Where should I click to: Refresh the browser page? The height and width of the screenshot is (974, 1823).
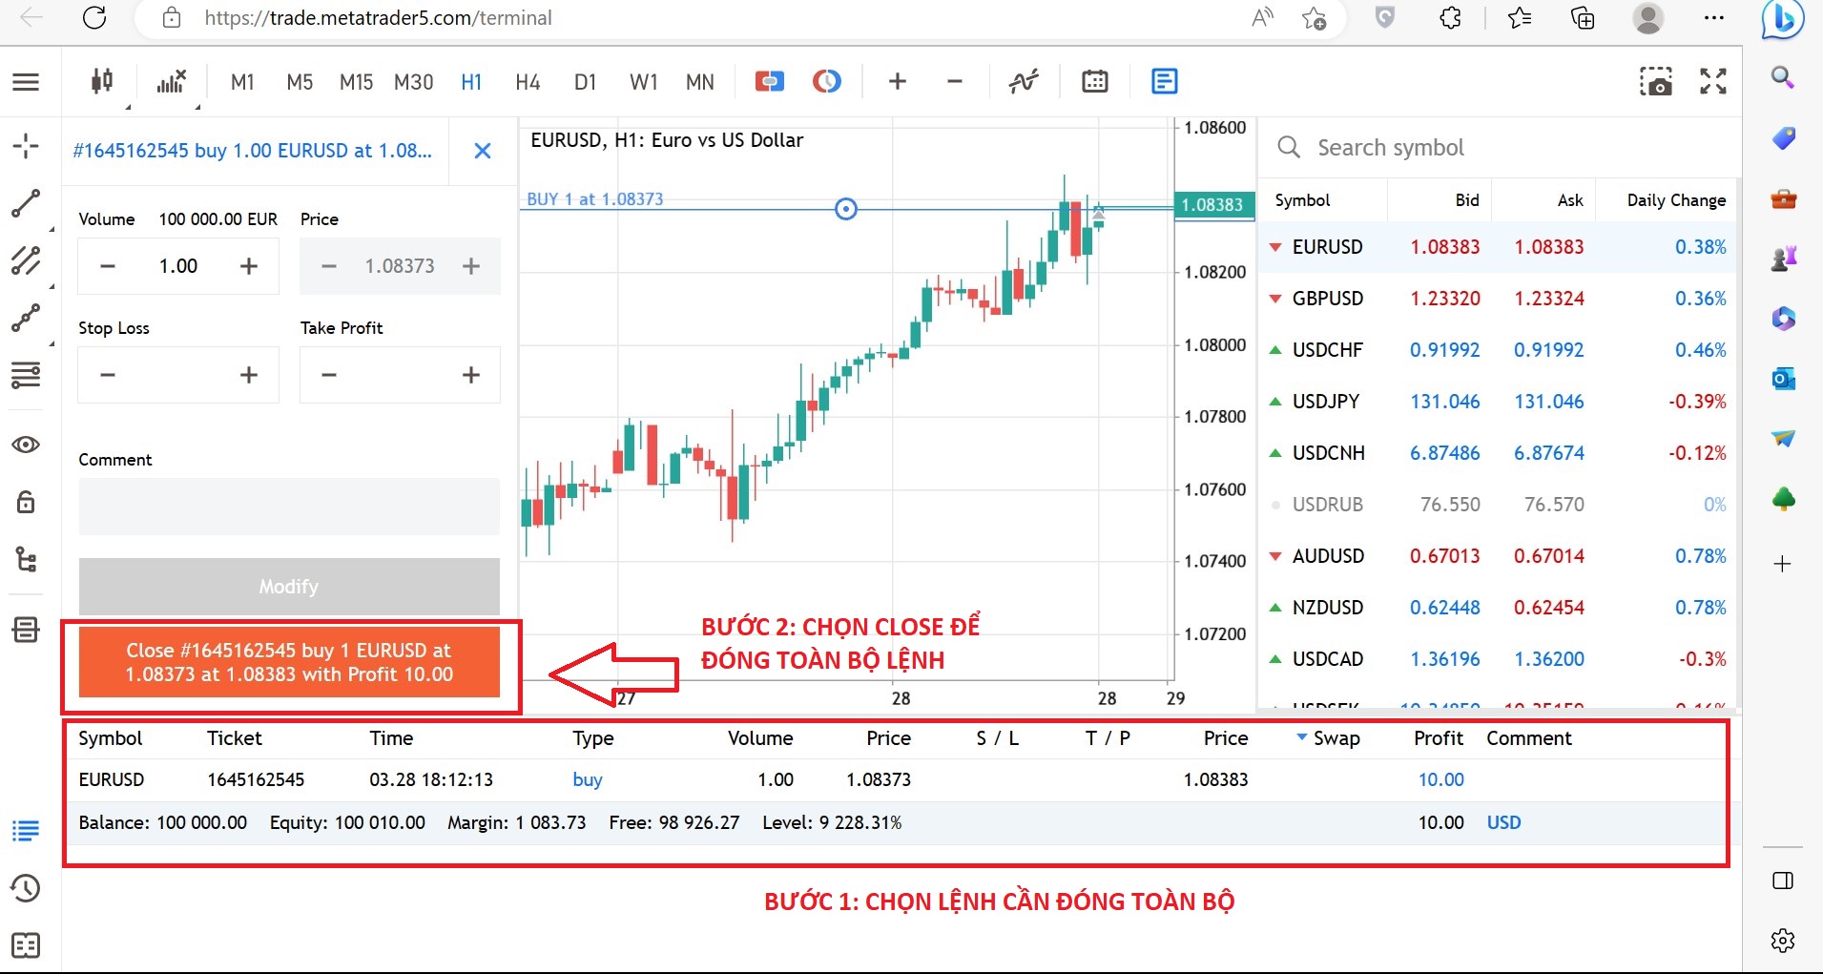pos(94,17)
